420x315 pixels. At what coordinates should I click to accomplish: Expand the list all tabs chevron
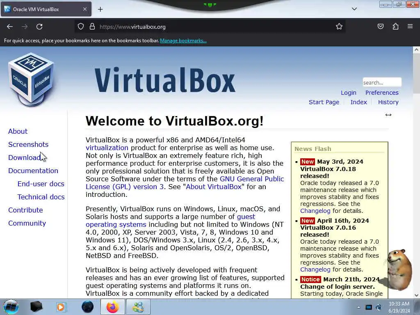coord(354,9)
